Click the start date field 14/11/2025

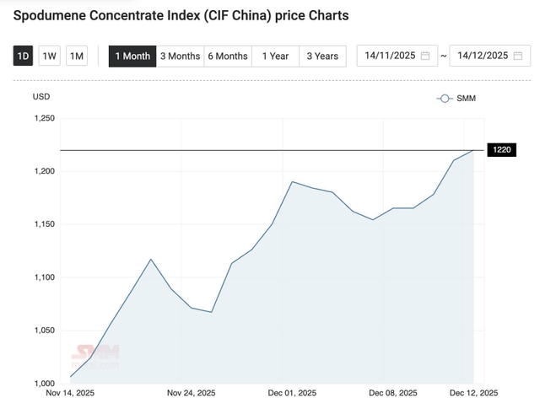click(388, 56)
